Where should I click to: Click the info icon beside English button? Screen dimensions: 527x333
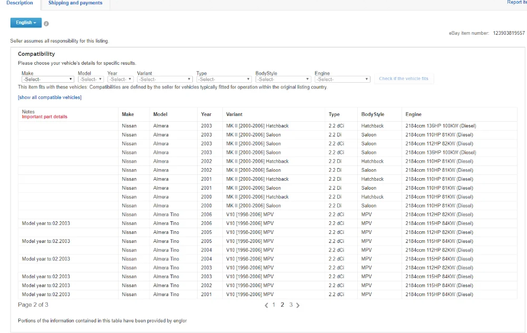coord(46,24)
